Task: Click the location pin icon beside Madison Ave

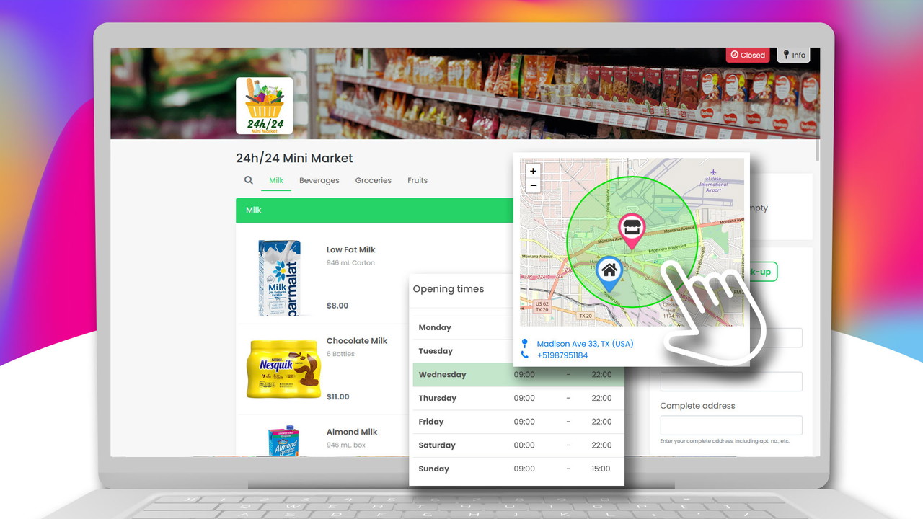Action: pyautogui.click(x=525, y=344)
